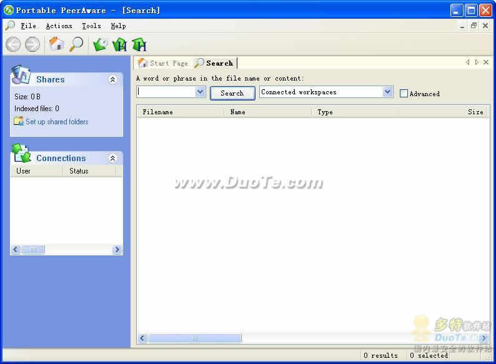Click the Status column header

click(x=89, y=171)
